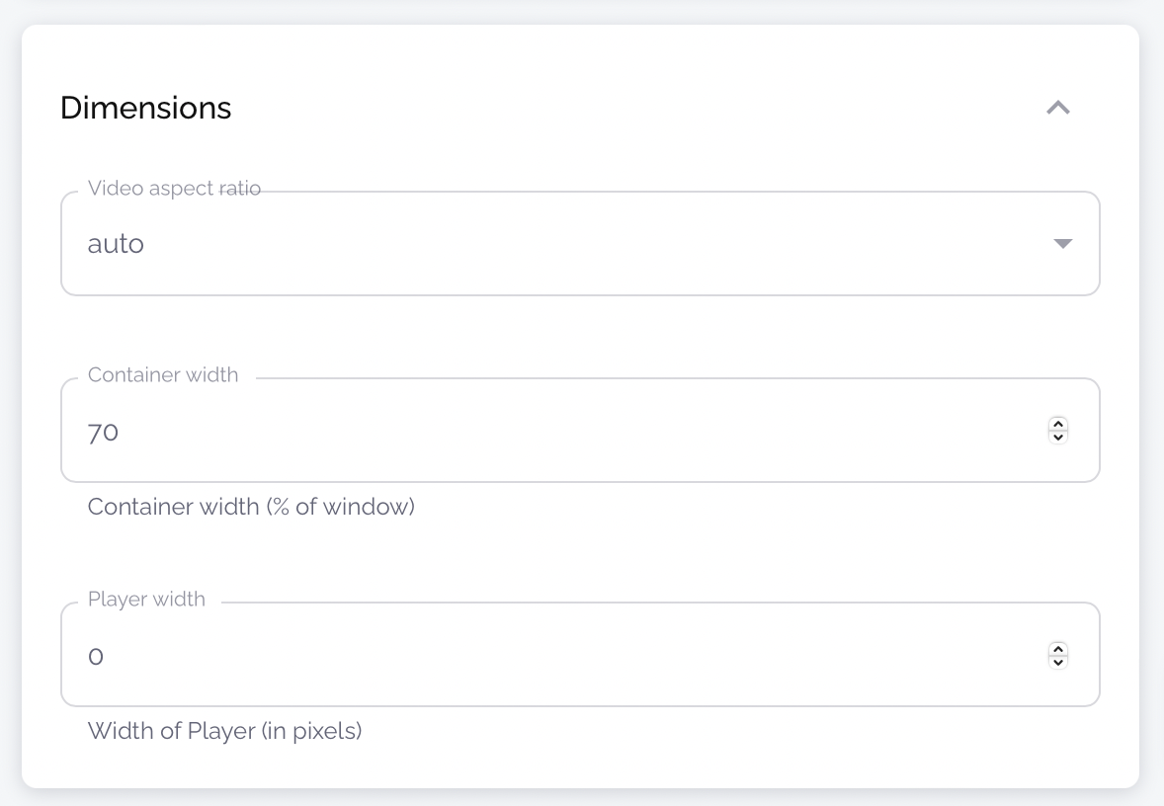Decrease Container width with down arrow
Image resolution: width=1164 pixels, height=806 pixels.
[x=1058, y=437]
